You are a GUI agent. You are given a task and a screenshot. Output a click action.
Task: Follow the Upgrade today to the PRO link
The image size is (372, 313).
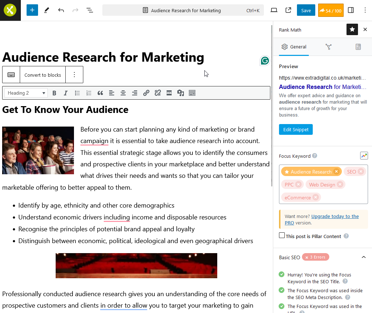[335, 216]
